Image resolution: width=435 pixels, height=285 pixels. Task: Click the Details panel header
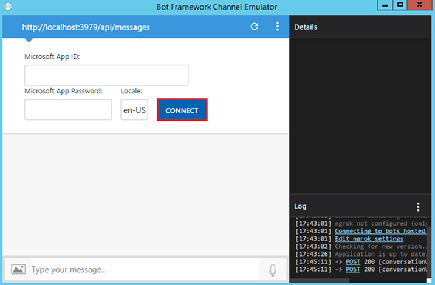(360, 27)
